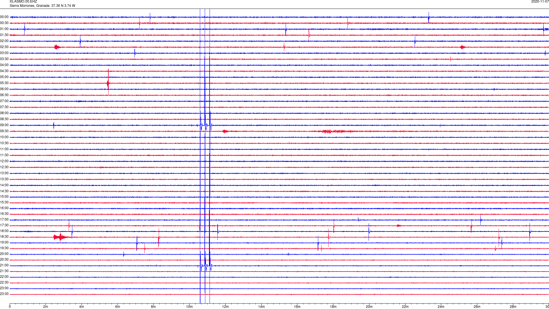Select the 21:00 trace time label
Image resolution: width=549 pixels, height=309 pixels.
(4, 266)
